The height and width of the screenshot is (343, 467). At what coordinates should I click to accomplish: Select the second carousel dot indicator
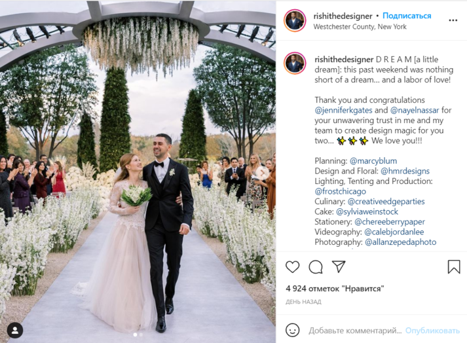tap(141, 334)
